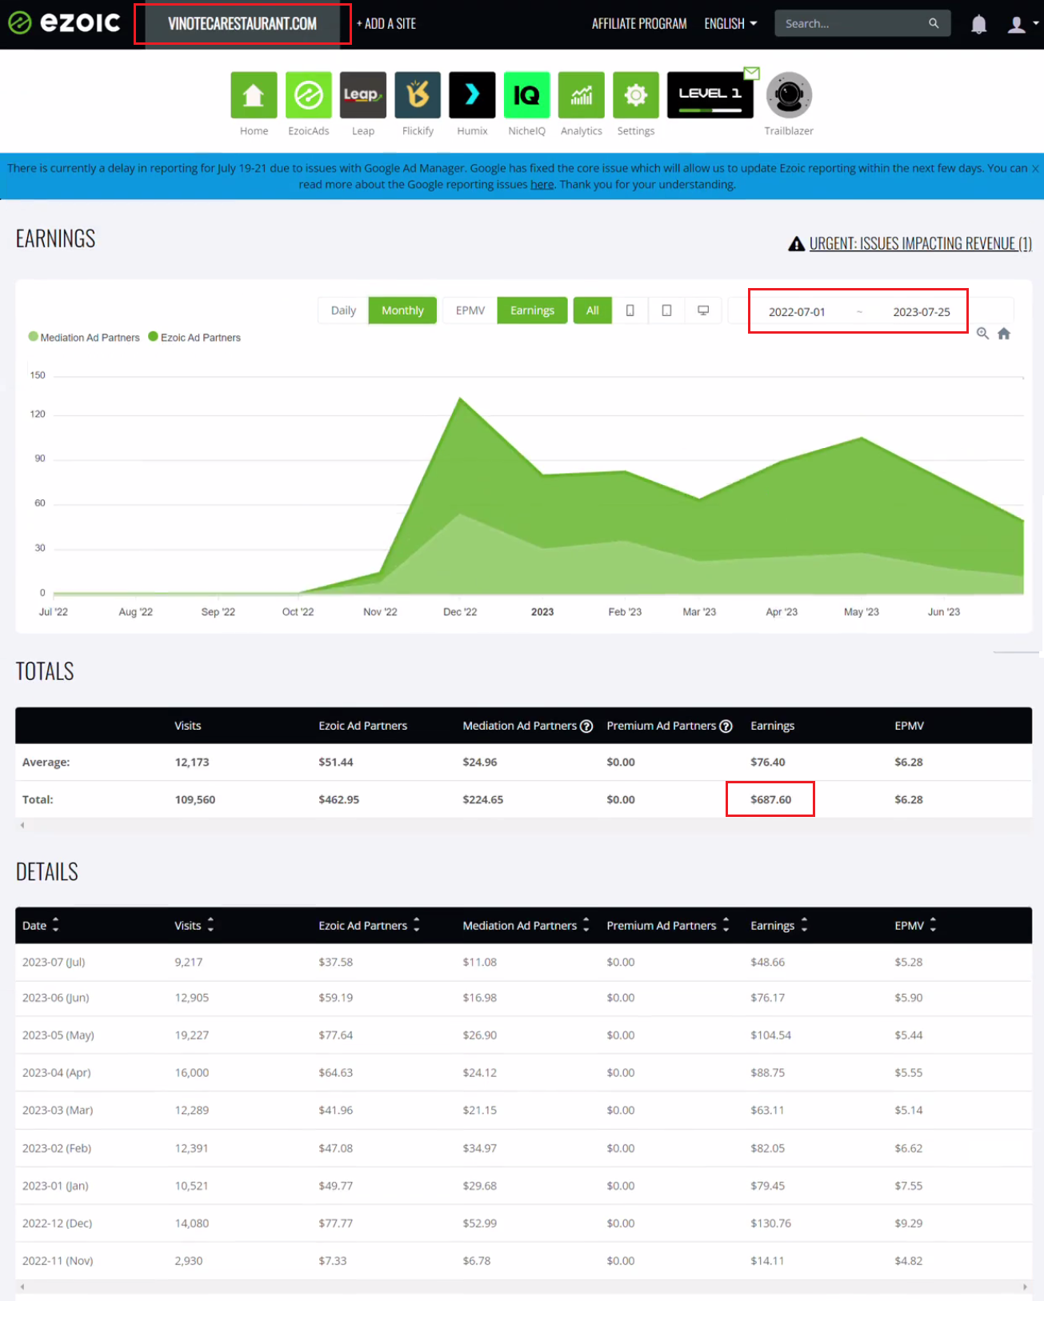Screen dimensions: 1044x1321
Task: Switch chart to Monthly view
Action: pos(402,310)
